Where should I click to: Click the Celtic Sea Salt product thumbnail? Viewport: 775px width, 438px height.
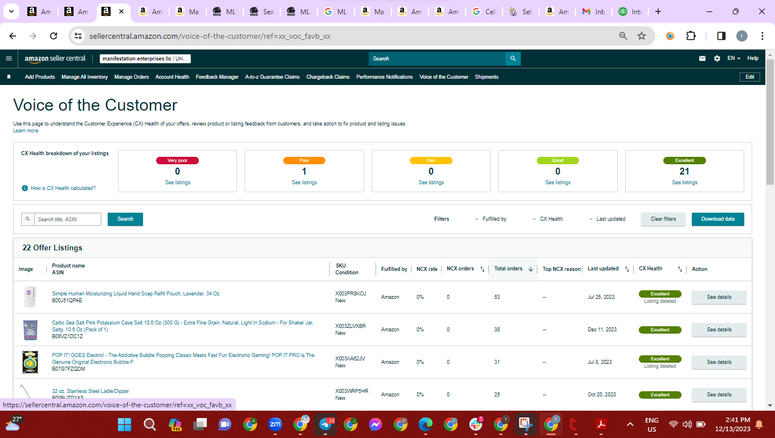click(30, 330)
